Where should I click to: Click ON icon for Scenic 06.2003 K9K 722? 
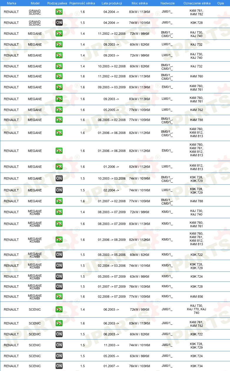pyautogui.click(x=59, y=334)
